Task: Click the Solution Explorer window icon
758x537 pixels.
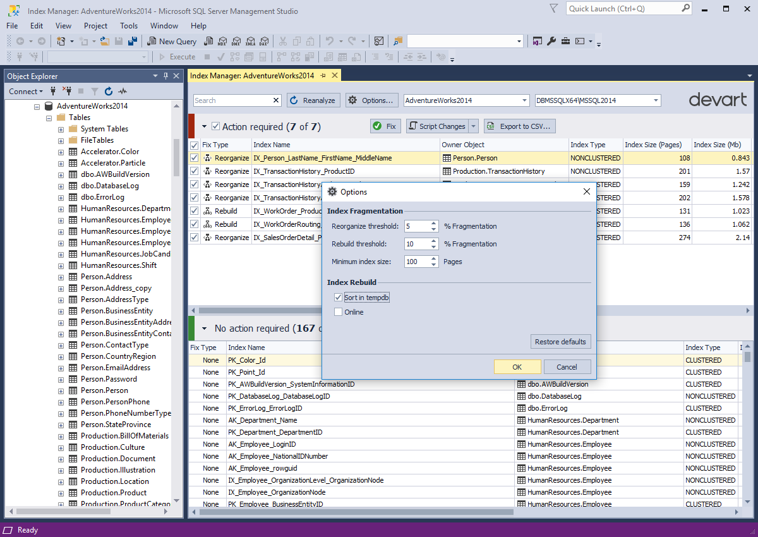Action: pos(537,41)
